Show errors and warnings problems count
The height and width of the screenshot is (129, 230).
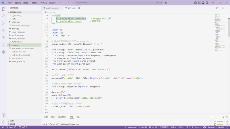[23, 127]
